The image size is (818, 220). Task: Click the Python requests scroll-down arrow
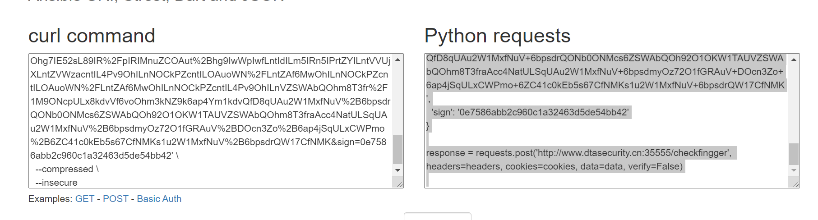tap(794, 170)
